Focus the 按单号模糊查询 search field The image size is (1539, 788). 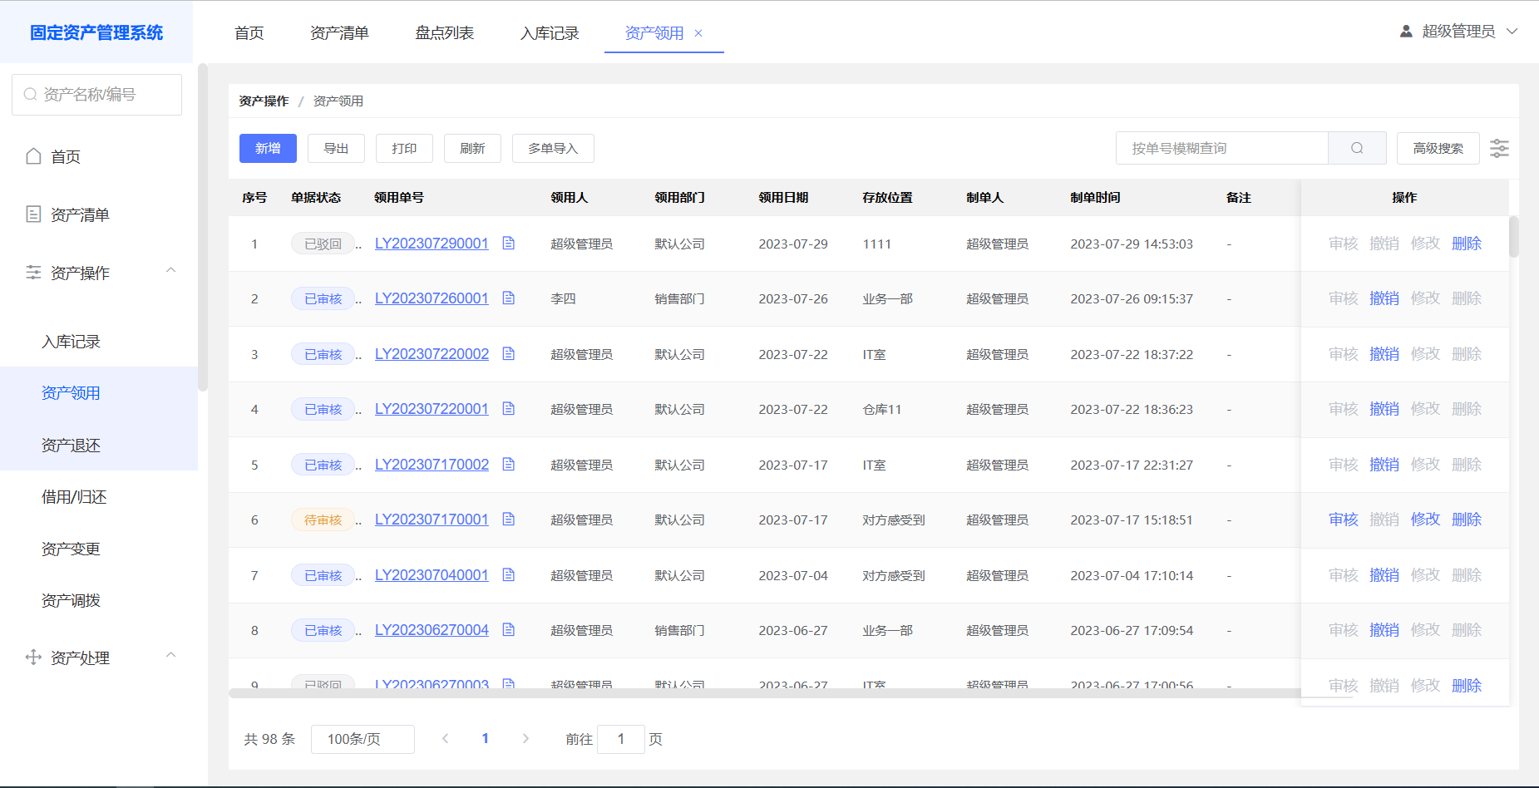(1222, 148)
